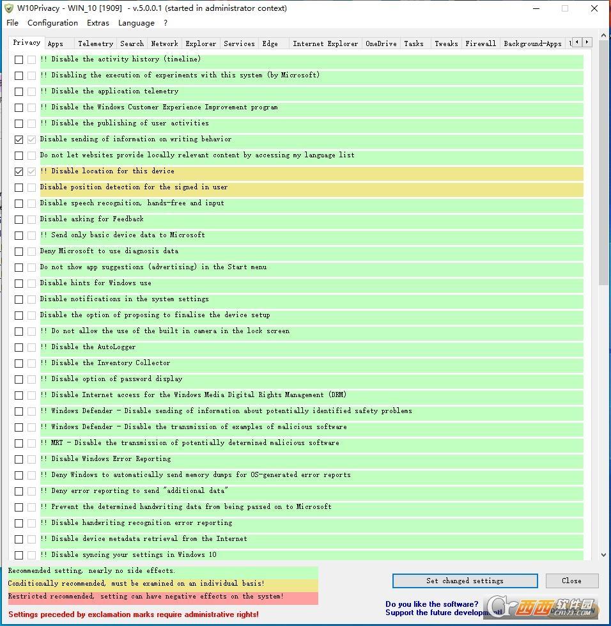Screen dimensions: 611x626
Task: Minimize the W10Privacy window
Action: [536, 8]
